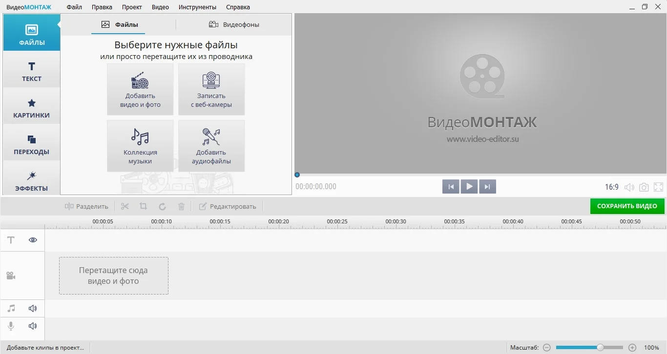Click the preview volume speaker icon
Viewport: 667px width, 354px height.
629,187
